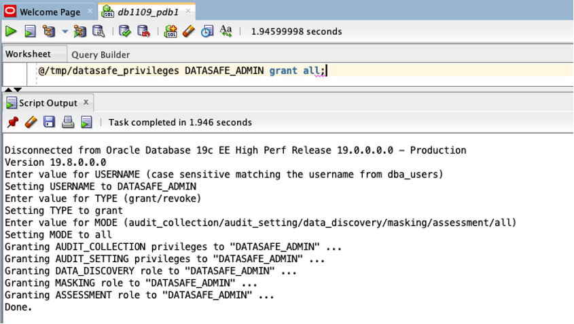Screen dimensions: 574x324
Task: Clear the worksheet with the eraser icon
Action: coord(189,31)
